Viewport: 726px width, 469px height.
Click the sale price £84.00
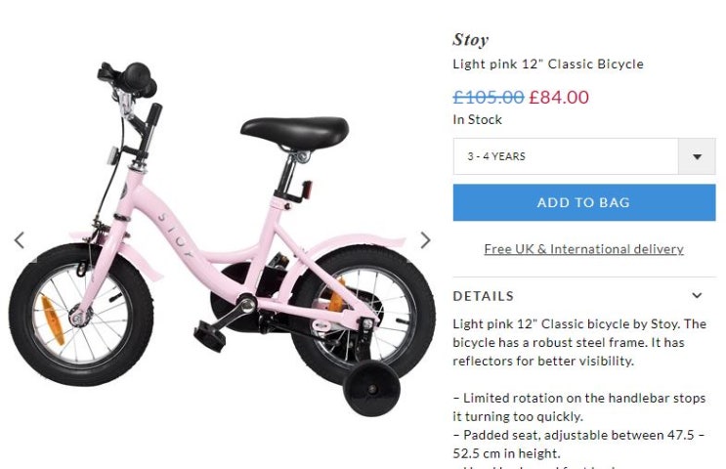pos(559,97)
